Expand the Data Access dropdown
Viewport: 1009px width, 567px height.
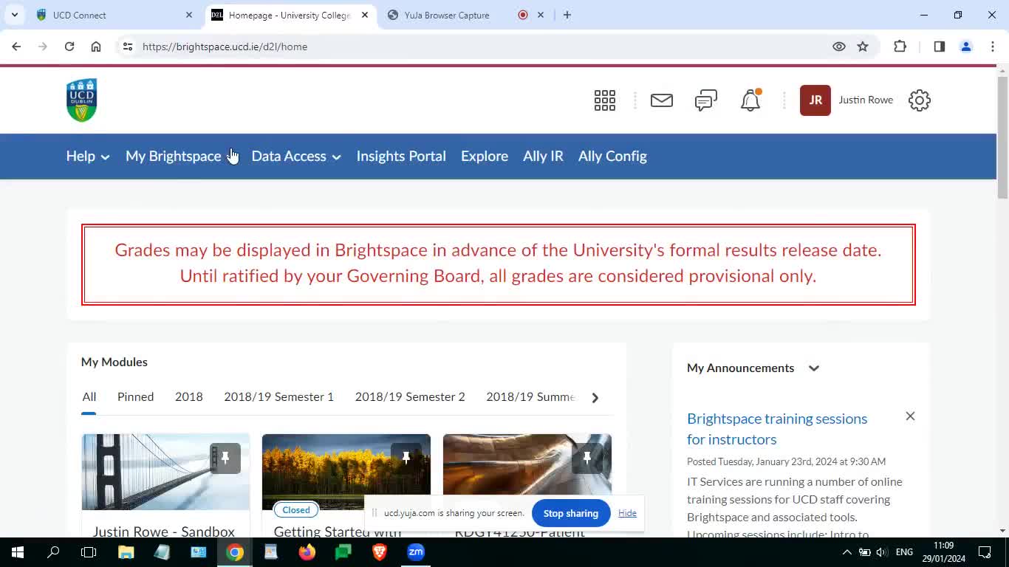pos(295,157)
